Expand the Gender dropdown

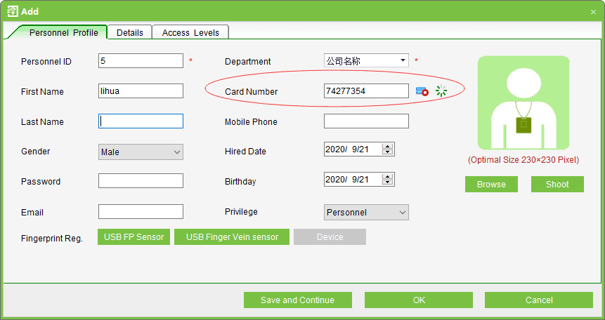(x=176, y=152)
